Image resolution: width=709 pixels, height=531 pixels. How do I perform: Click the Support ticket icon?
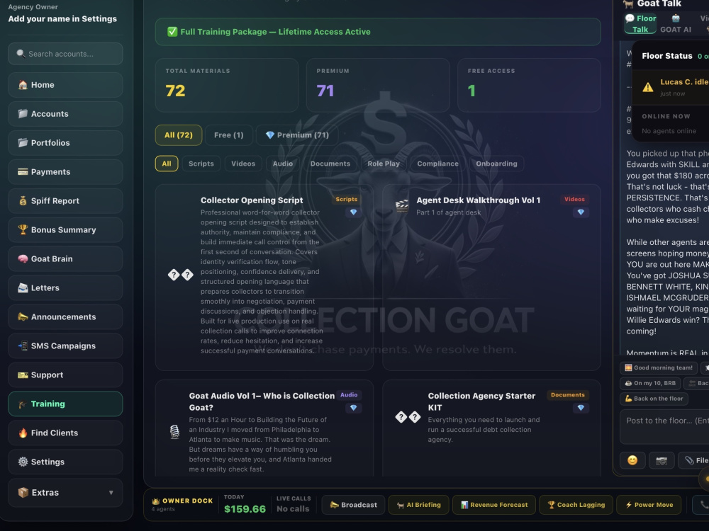click(x=23, y=375)
